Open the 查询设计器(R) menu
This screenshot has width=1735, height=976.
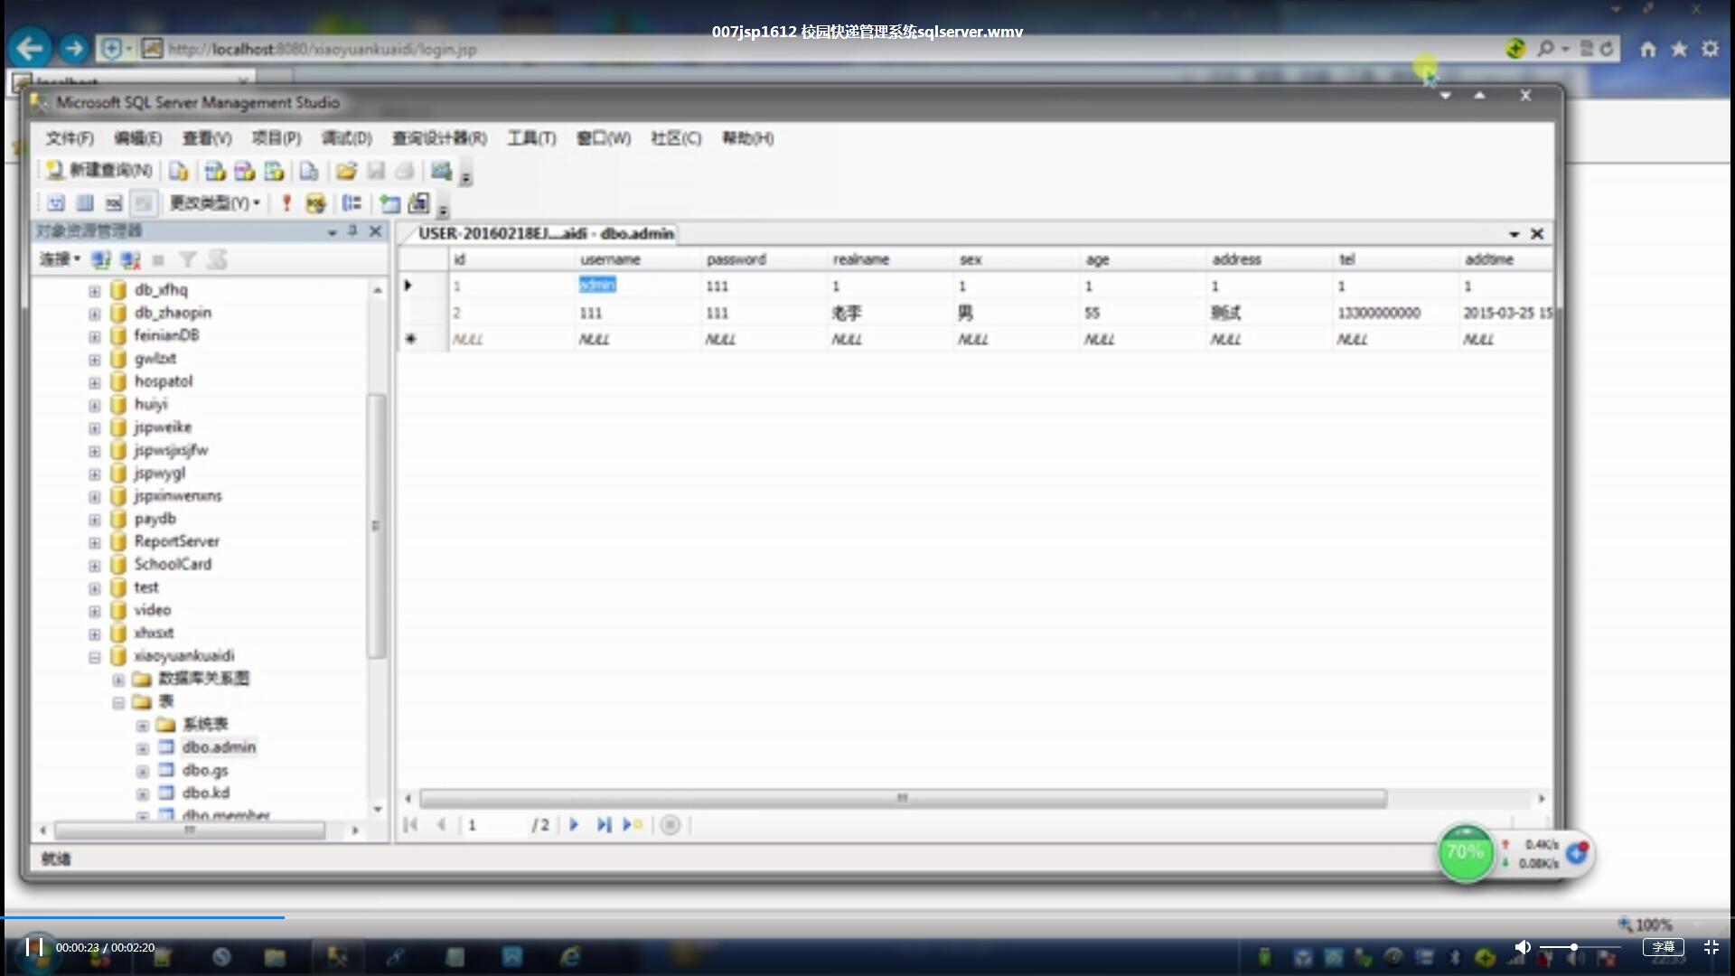(x=439, y=138)
